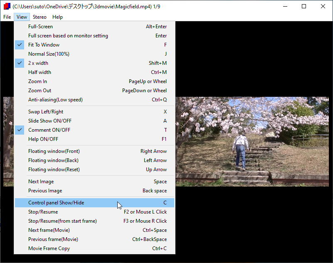This screenshot has width=333, height=263.
Task: Click the red-blue app icon in title bar
Action: (x=7, y=6)
